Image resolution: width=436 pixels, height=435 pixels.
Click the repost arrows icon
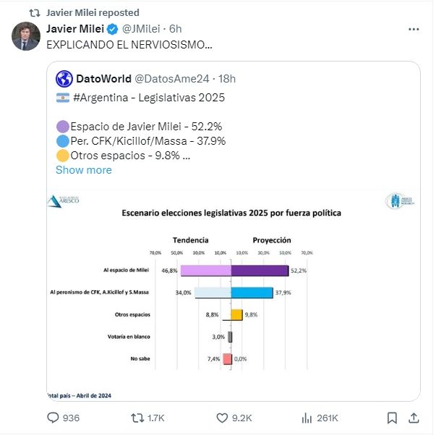click(135, 418)
